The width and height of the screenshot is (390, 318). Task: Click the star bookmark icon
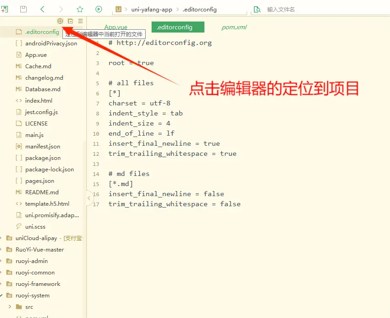(80, 9)
